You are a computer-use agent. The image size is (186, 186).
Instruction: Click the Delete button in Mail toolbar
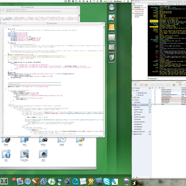142,85
